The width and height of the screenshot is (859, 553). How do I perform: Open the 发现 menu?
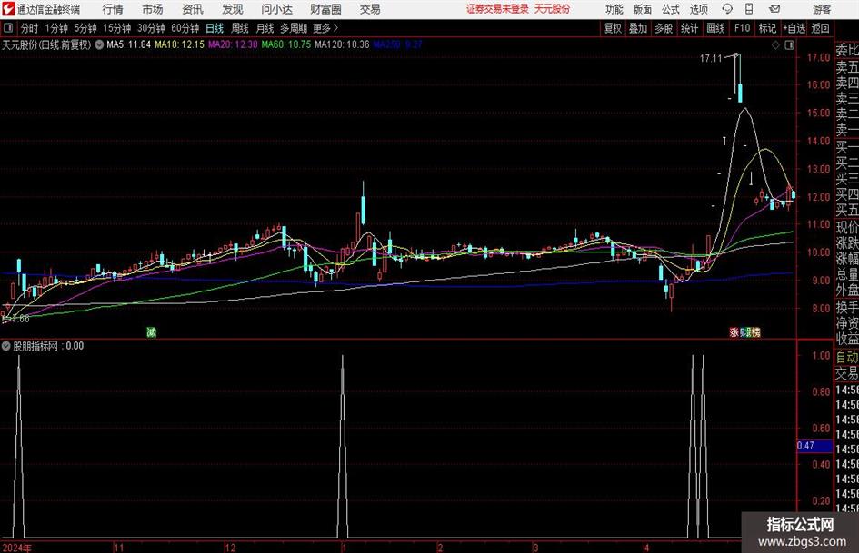click(x=233, y=9)
